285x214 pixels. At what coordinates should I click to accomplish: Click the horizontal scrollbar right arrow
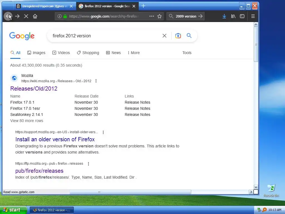pos(251,192)
